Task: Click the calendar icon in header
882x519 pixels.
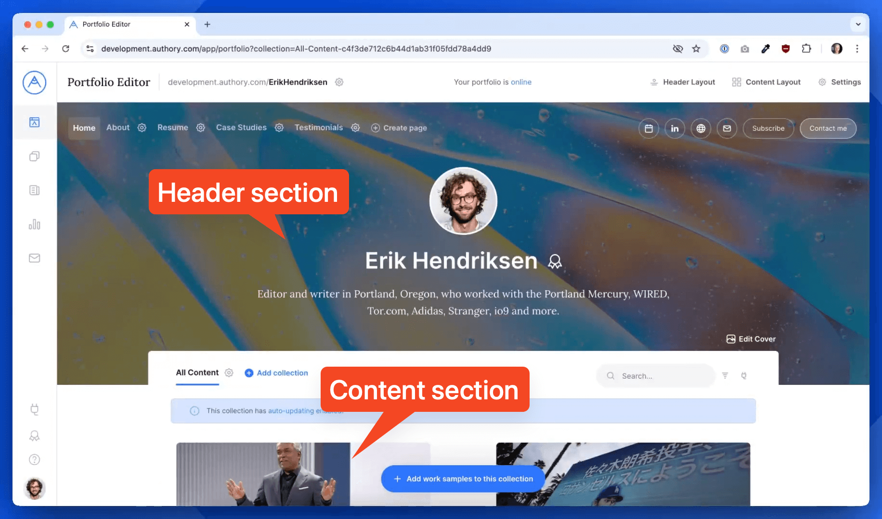Action: click(x=649, y=128)
